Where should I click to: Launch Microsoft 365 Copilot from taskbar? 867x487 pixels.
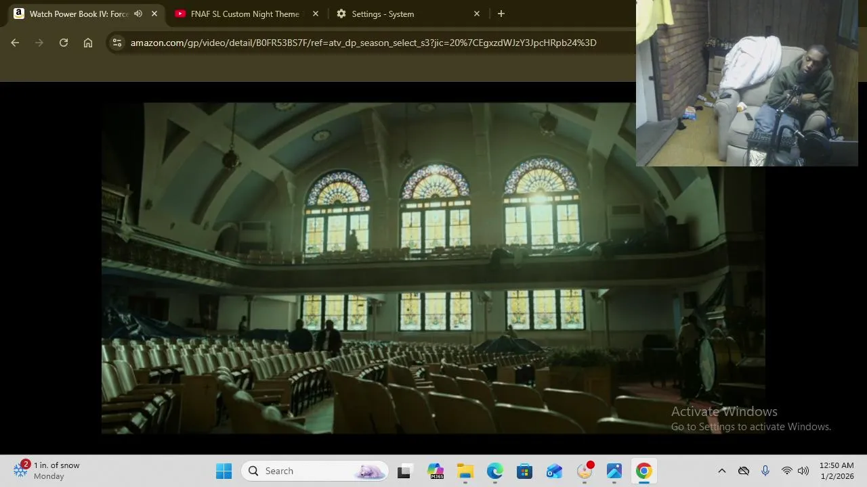435,471
